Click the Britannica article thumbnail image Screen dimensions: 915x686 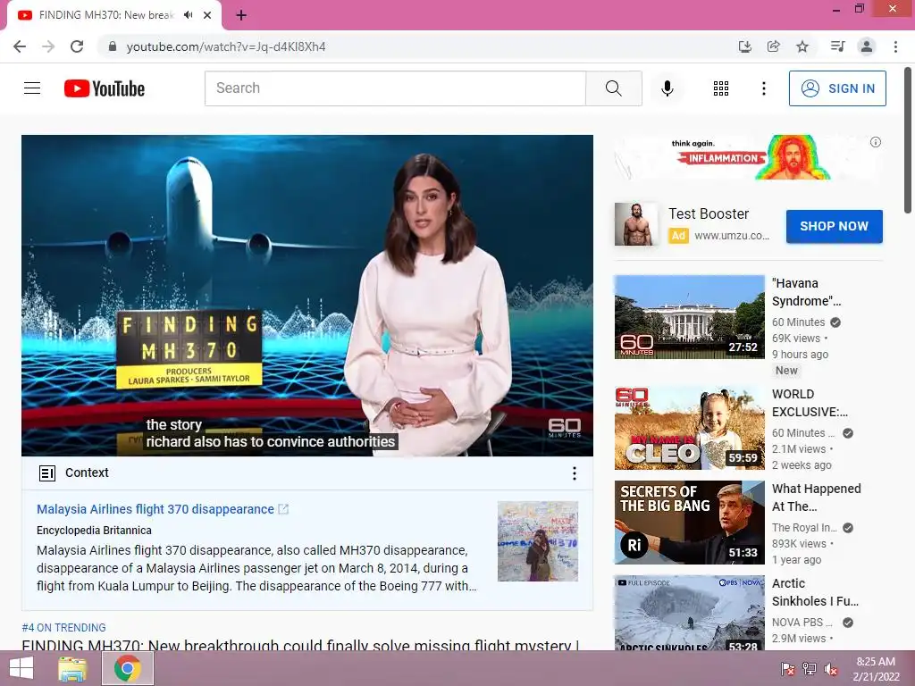point(537,540)
